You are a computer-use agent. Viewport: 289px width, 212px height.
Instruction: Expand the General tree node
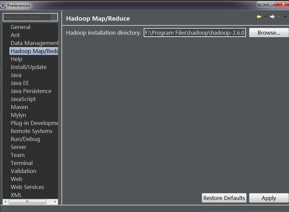pyautogui.click(x=7, y=27)
